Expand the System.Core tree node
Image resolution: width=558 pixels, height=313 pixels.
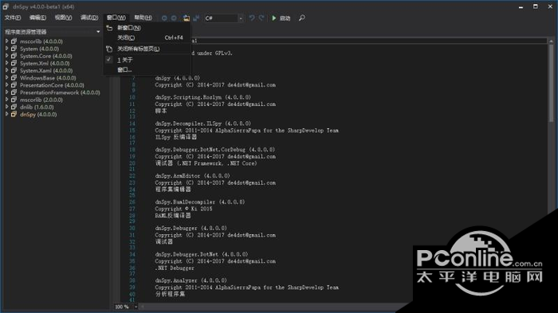point(6,56)
